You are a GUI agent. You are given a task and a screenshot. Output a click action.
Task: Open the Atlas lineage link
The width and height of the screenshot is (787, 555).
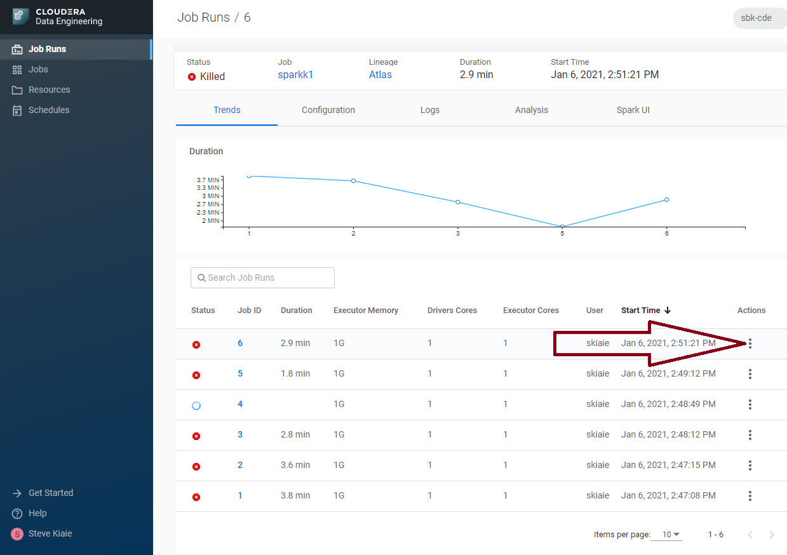380,75
